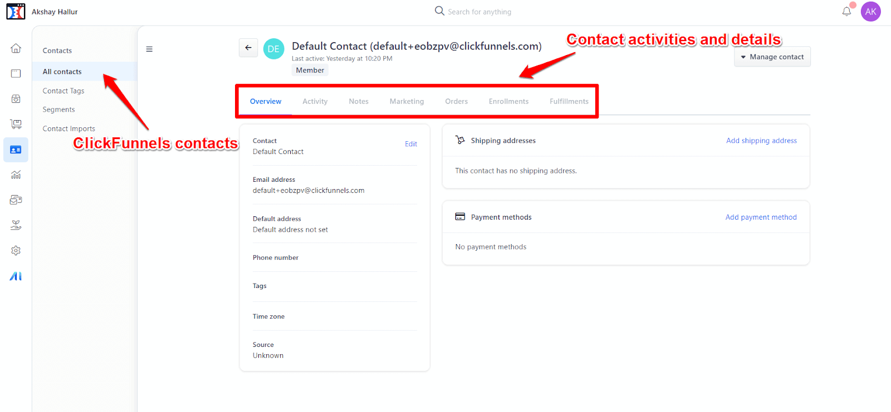Expand the Contact Tags section

pos(63,90)
